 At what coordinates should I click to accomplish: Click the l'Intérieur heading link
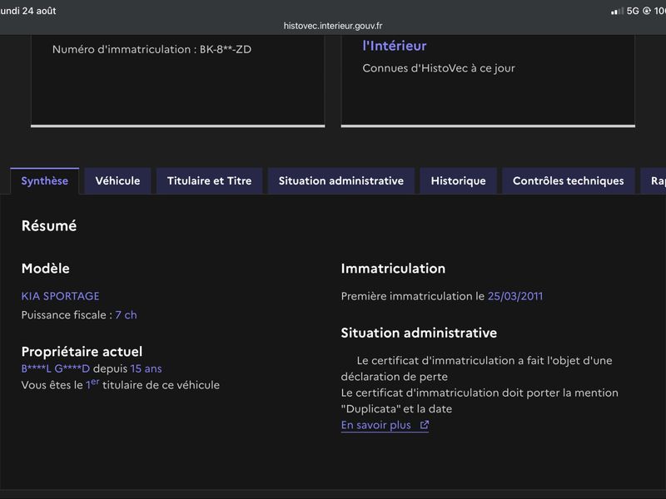(x=394, y=46)
